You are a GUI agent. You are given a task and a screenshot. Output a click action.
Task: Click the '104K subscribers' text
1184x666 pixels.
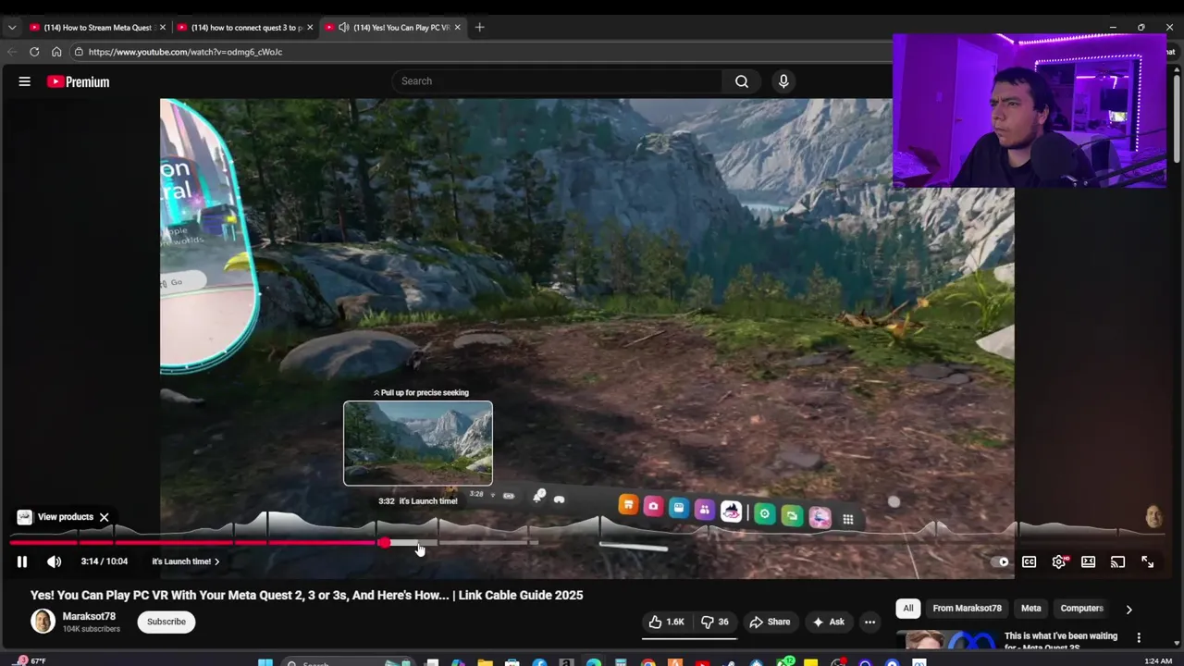pos(92,629)
